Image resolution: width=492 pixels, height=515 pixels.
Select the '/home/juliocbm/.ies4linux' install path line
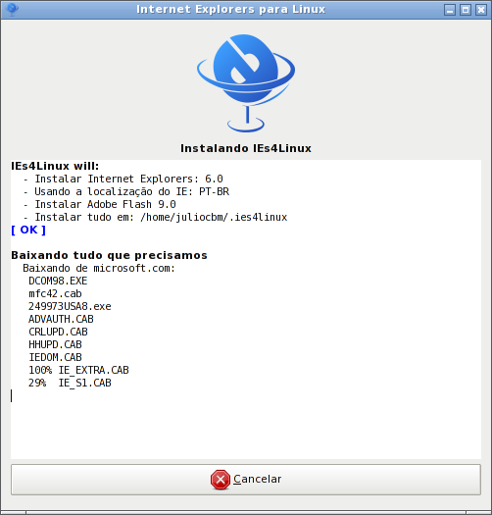pos(155,217)
